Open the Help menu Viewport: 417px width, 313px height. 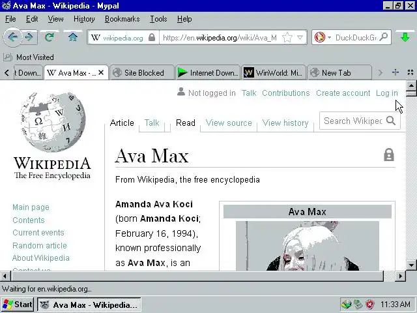coord(184,19)
